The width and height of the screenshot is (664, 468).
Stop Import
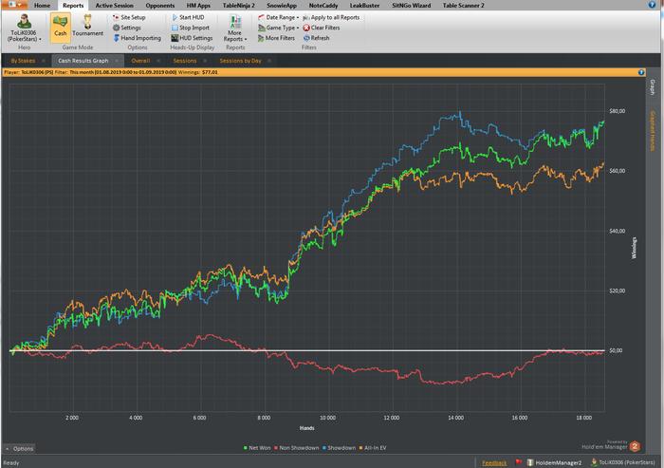(191, 28)
